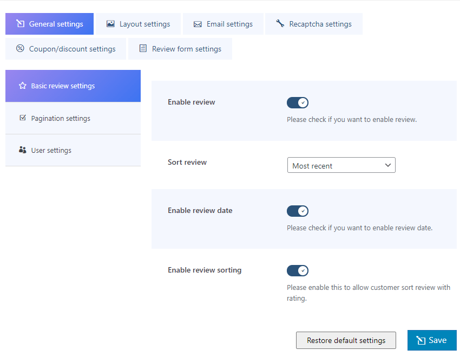Click the 'Sort review' label

pos(187,163)
